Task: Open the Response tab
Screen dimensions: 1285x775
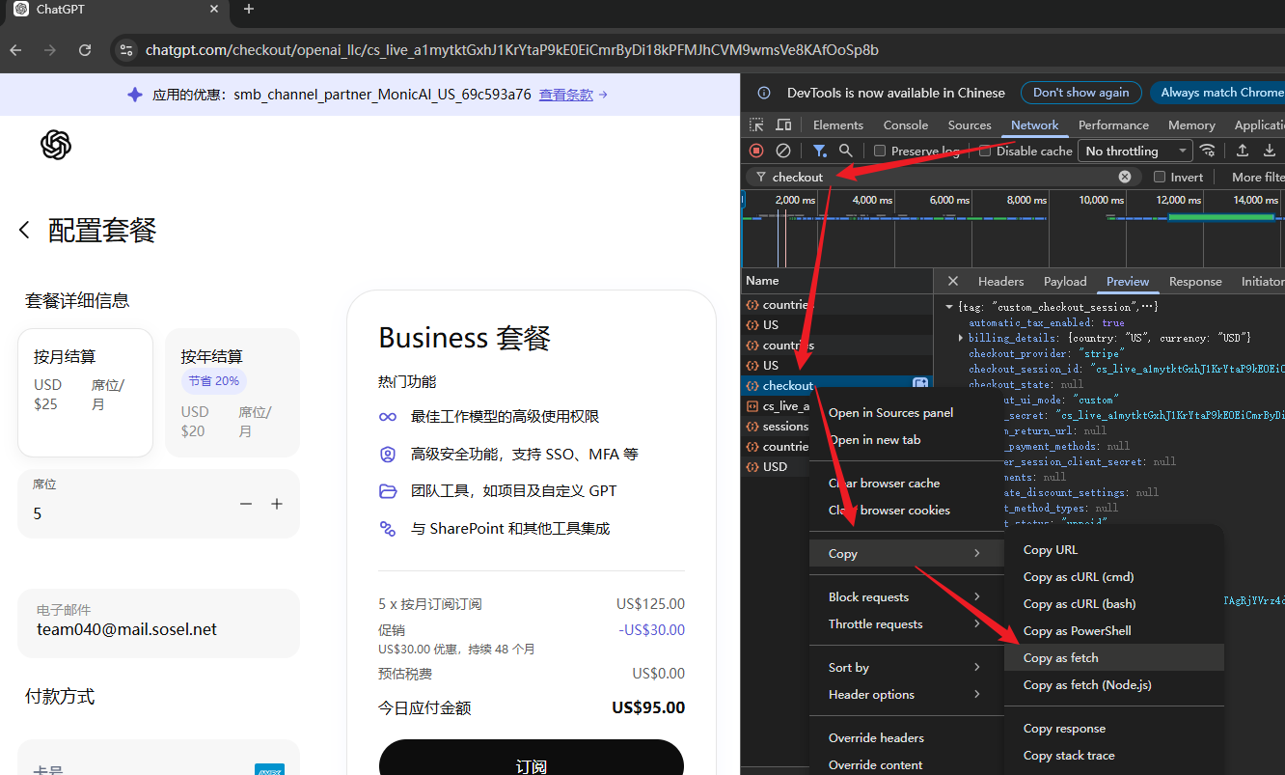Action: tap(1195, 281)
